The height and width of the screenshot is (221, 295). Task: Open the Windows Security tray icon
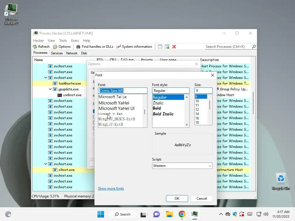pos(235,214)
